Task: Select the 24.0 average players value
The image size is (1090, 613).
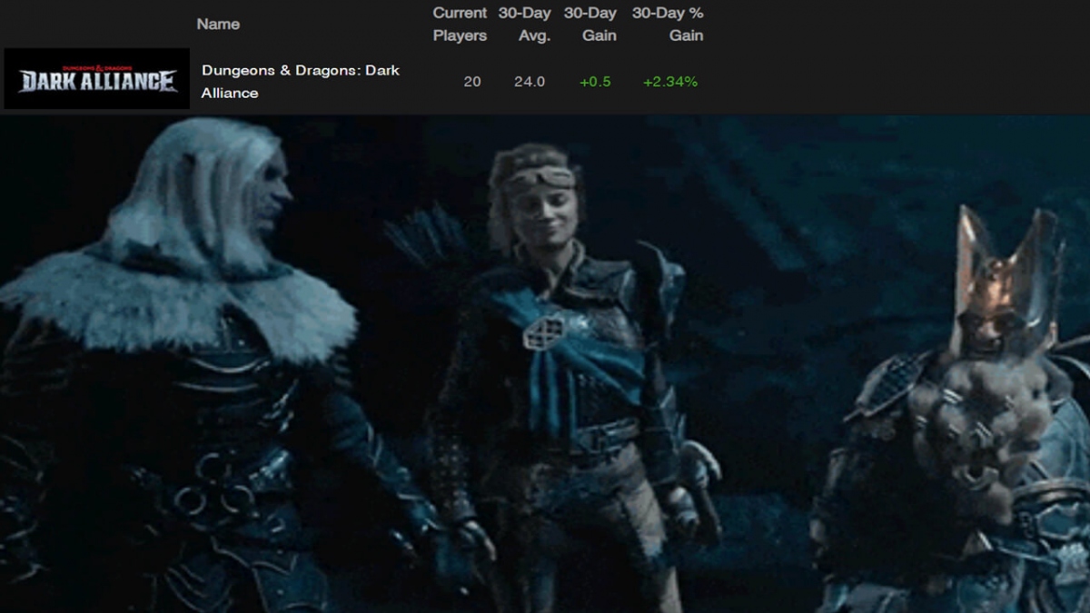Action: pyautogui.click(x=529, y=82)
